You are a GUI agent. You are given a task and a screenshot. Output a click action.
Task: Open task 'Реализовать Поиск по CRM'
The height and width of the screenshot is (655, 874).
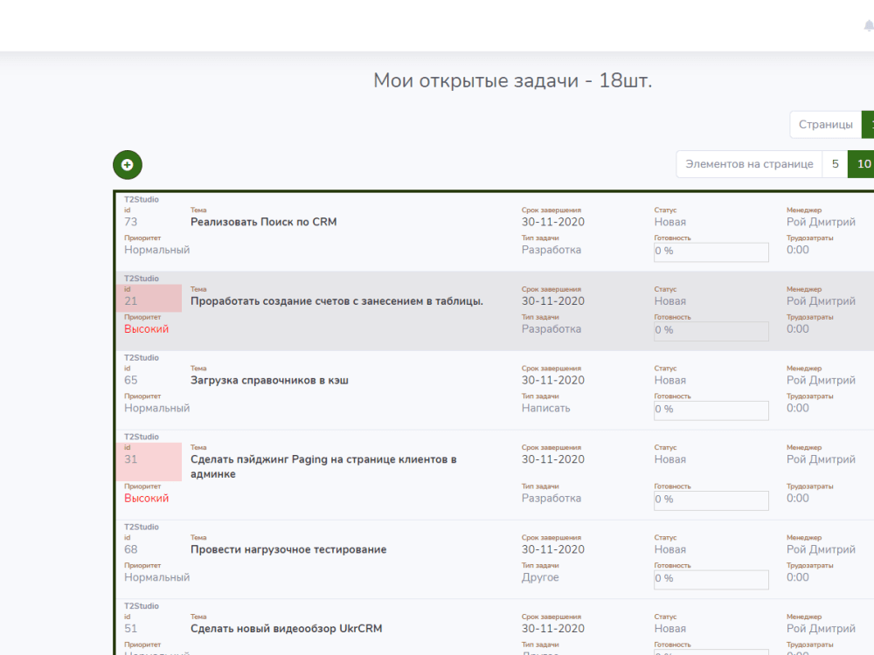(x=264, y=222)
